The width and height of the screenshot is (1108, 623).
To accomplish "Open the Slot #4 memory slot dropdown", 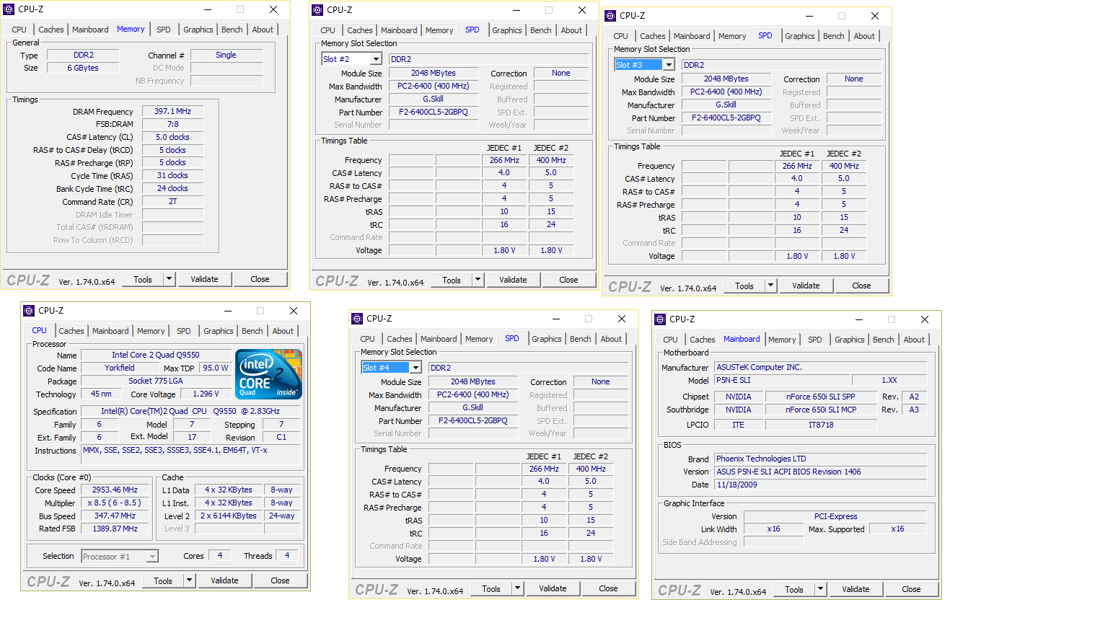I will point(415,368).
